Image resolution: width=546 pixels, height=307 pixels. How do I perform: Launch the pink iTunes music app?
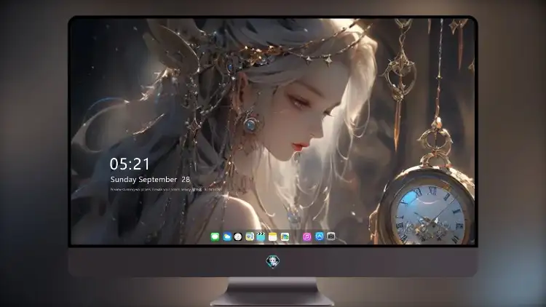(306, 237)
